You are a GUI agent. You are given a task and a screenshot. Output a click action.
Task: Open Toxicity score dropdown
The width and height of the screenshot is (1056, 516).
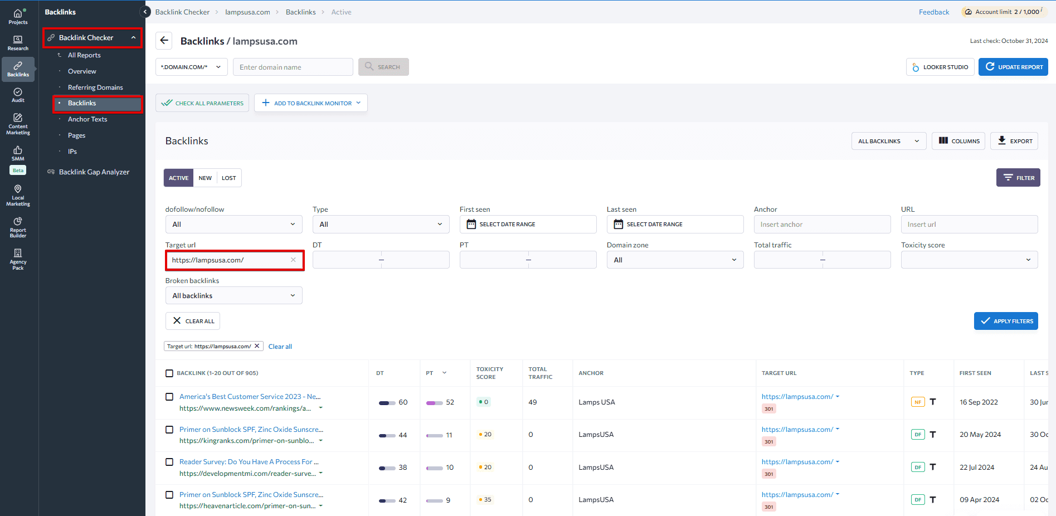pos(969,260)
